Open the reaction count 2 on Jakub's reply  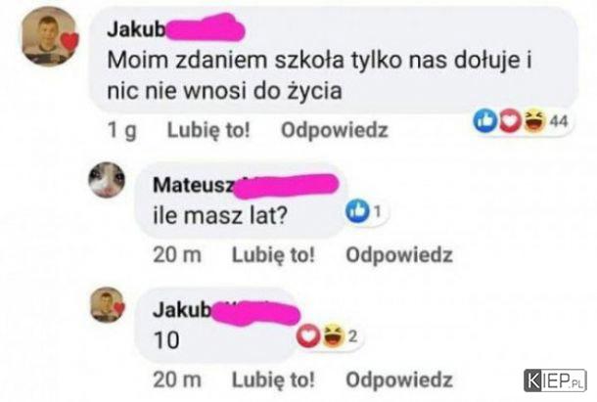[353, 336]
